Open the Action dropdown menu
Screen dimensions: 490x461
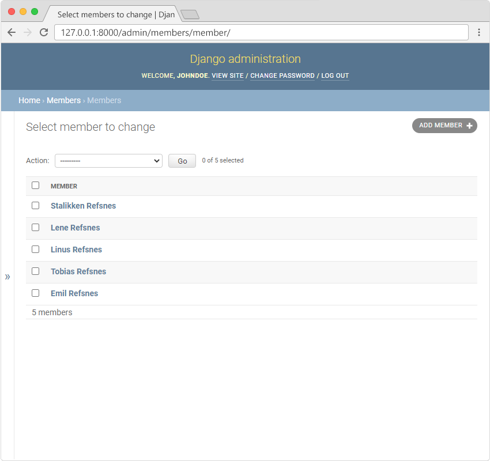[108, 160]
